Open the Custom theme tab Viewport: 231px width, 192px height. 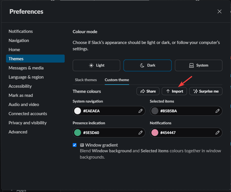point(117,80)
